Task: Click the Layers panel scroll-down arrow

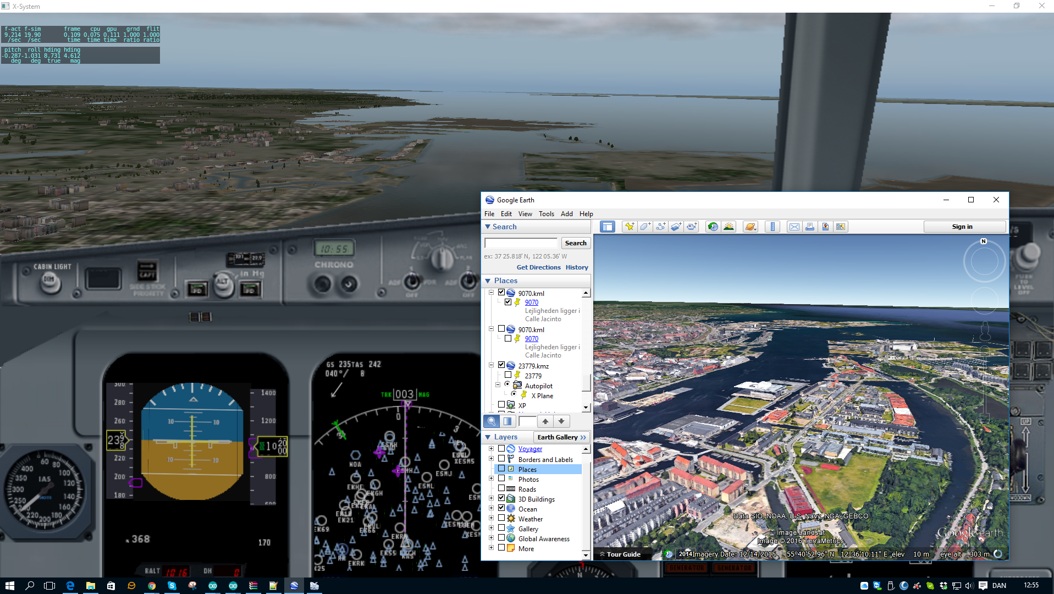Action: (586, 555)
